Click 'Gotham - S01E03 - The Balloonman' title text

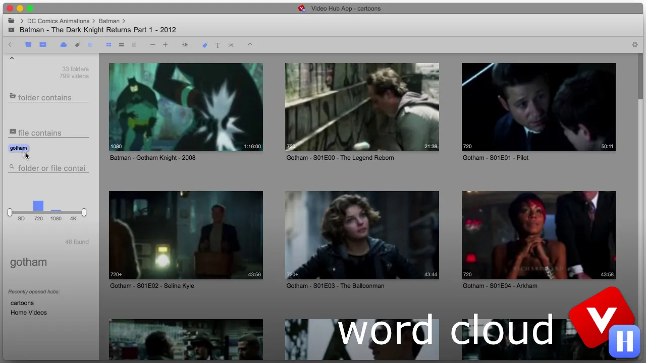[x=335, y=286]
